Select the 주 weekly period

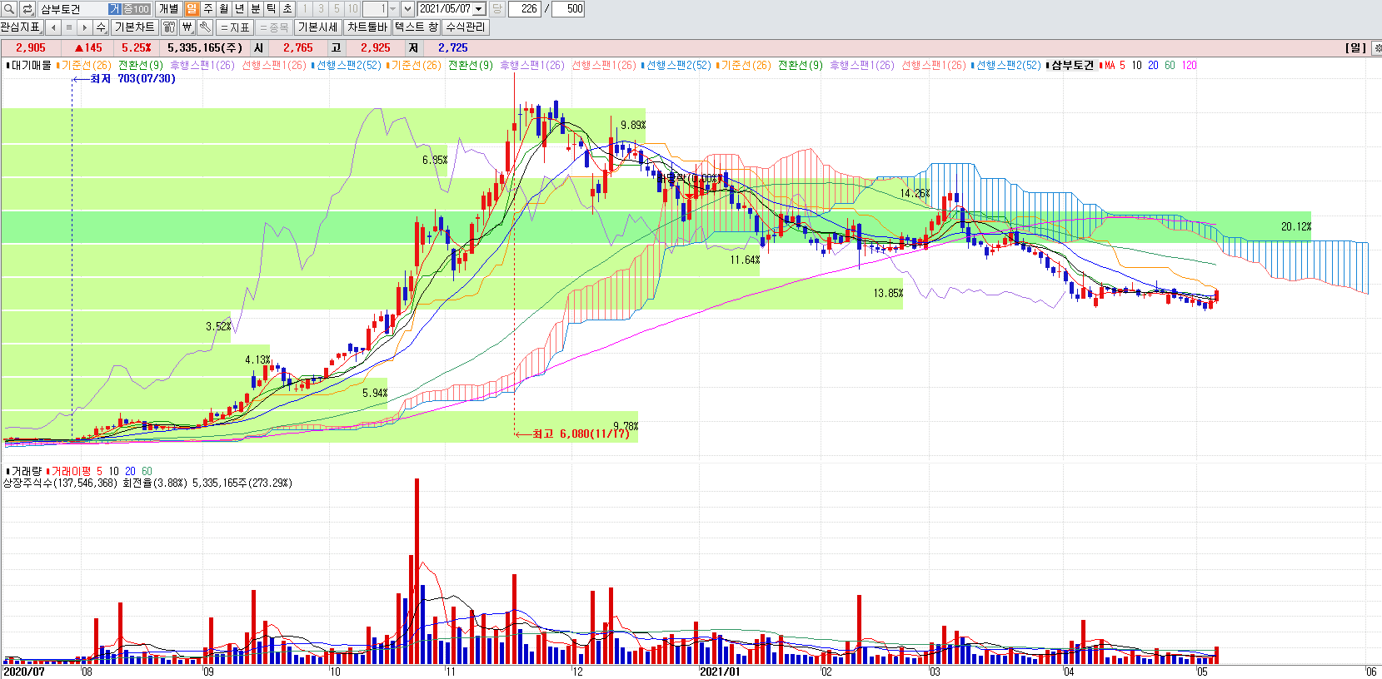coord(207,9)
